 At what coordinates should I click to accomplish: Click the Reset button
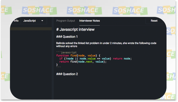154,21
